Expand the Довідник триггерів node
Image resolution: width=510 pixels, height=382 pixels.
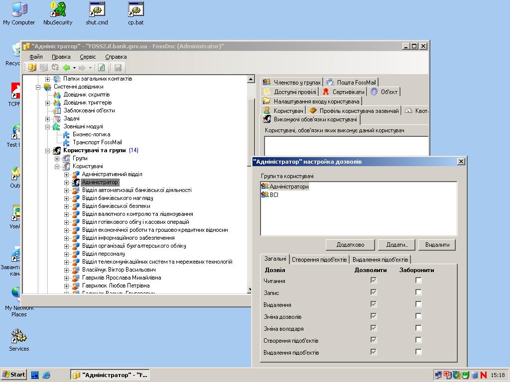tap(47, 103)
